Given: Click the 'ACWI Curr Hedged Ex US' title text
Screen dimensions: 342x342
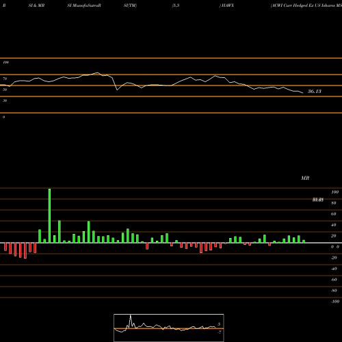Looking at the screenshot, I should coord(295,5).
